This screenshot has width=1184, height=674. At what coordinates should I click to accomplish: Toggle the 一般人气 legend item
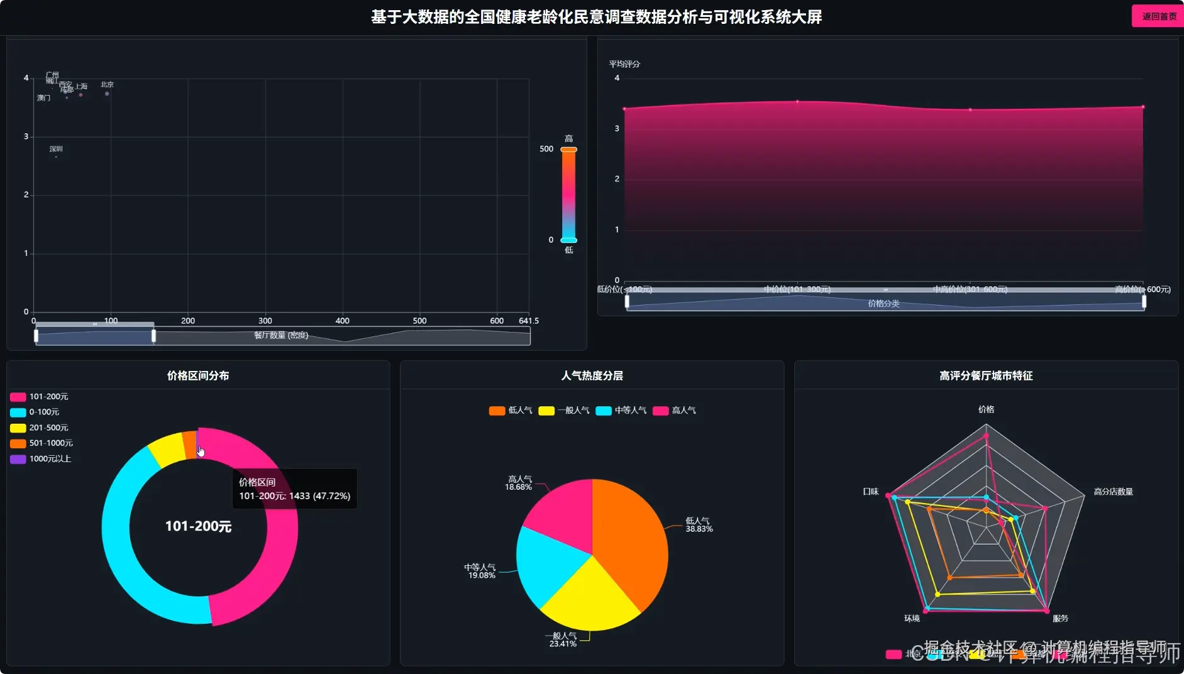pos(564,411)
